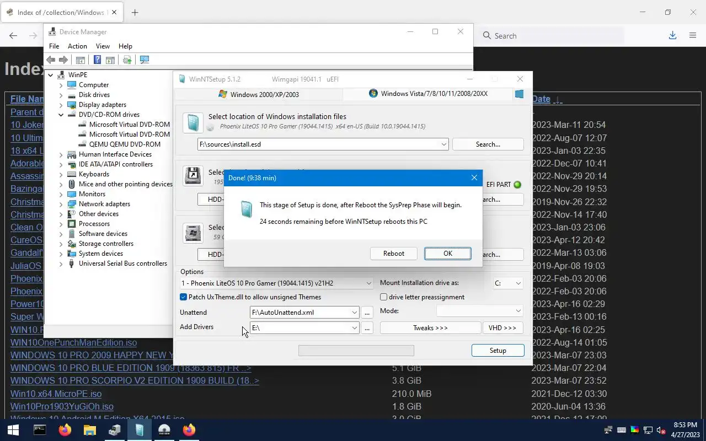This screenshot has height=441, width=706.
Task: Click the taskbar clock showing 8:53 PM
Action: 684,430
